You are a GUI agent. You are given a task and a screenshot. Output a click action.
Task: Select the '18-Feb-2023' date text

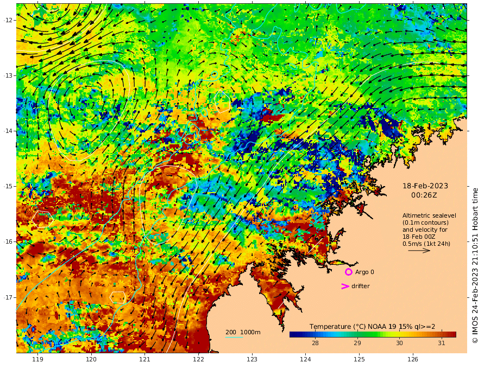click(x=425, y=186)
